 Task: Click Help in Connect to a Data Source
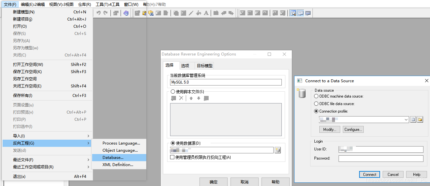417,174
